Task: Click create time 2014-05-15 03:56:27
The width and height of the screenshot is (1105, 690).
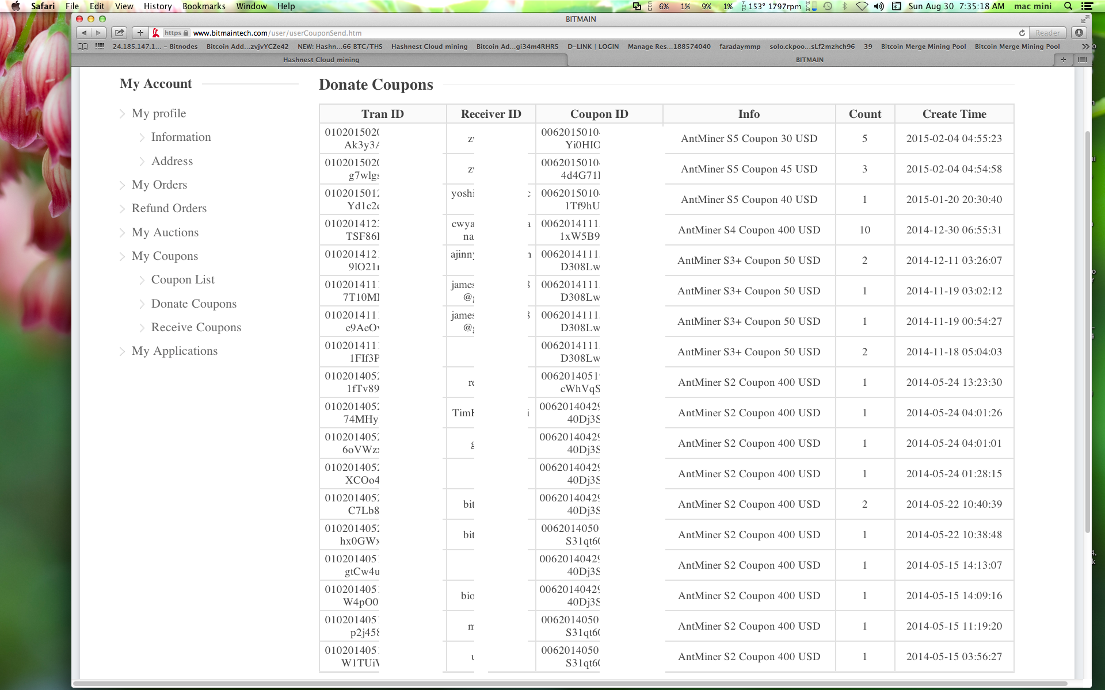Action: [x=954, y=657]
